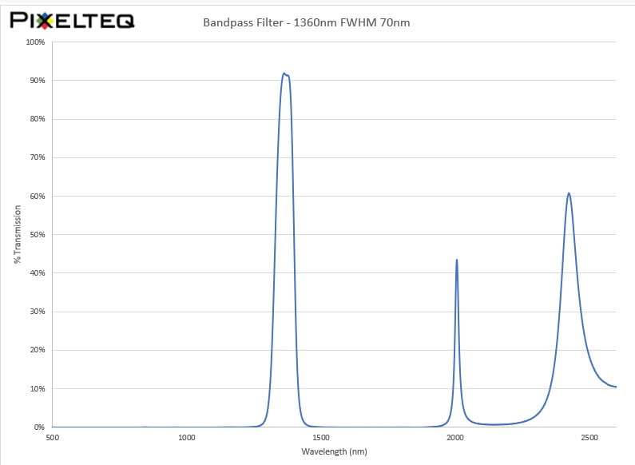Viewport: 635px width, 465px height.
Task: Click the tip of the narrow peak near 2000nm
Action: [x=457, y=260]
